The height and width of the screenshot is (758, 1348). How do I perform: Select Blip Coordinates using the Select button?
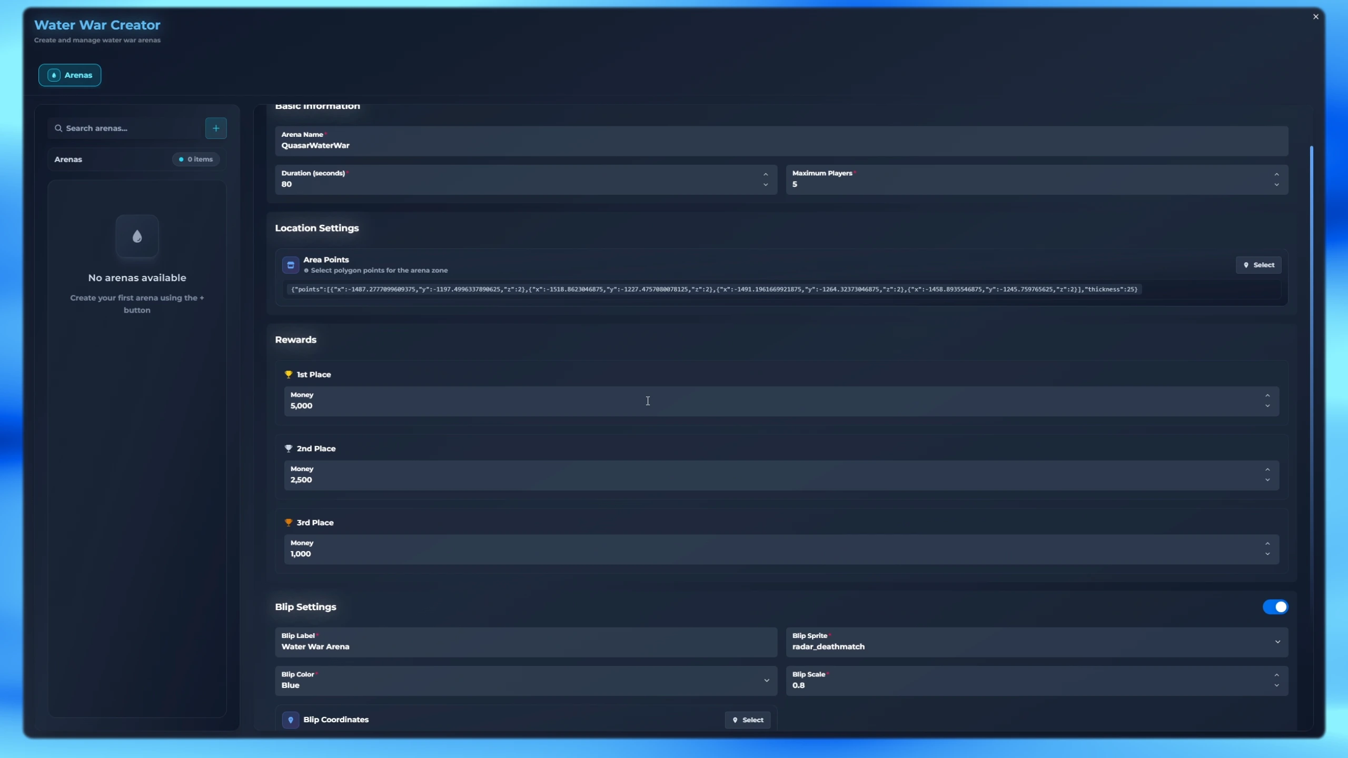point(748,720)
